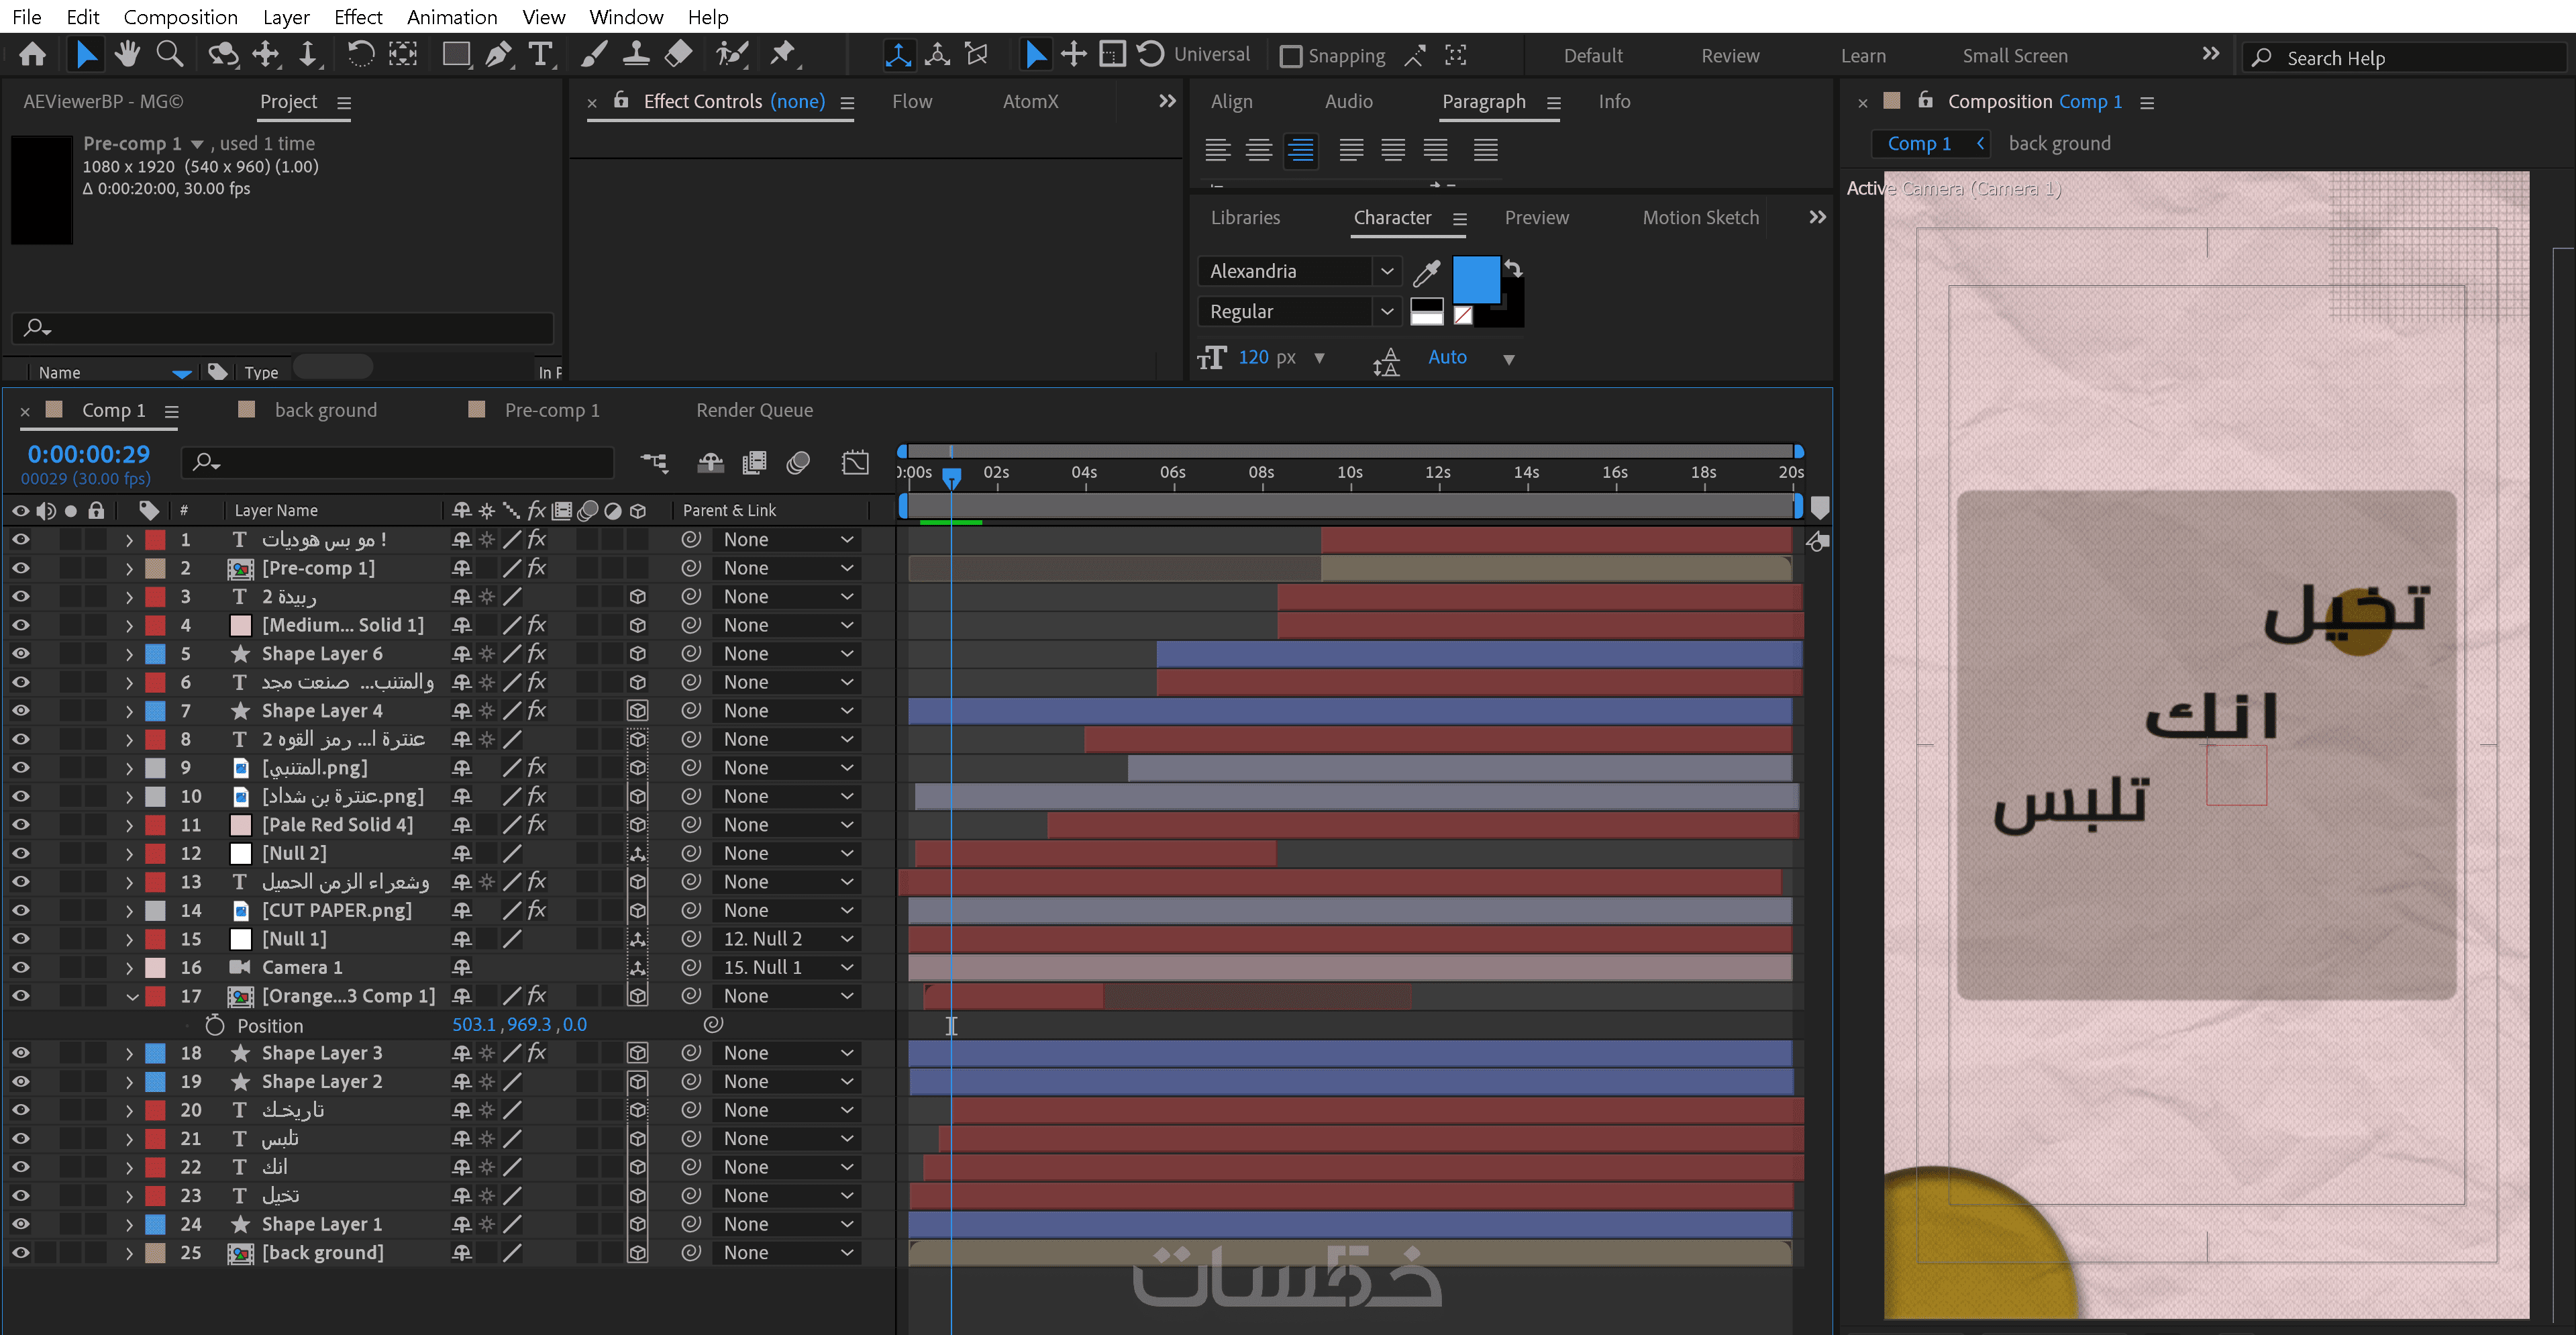Open the Animation menu

click(452, 17)
